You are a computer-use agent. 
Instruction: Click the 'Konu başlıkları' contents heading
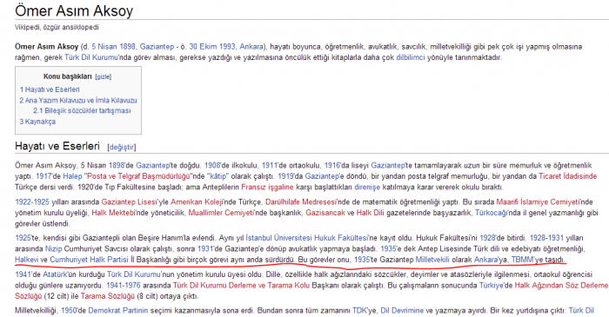(x=68, y=76)
